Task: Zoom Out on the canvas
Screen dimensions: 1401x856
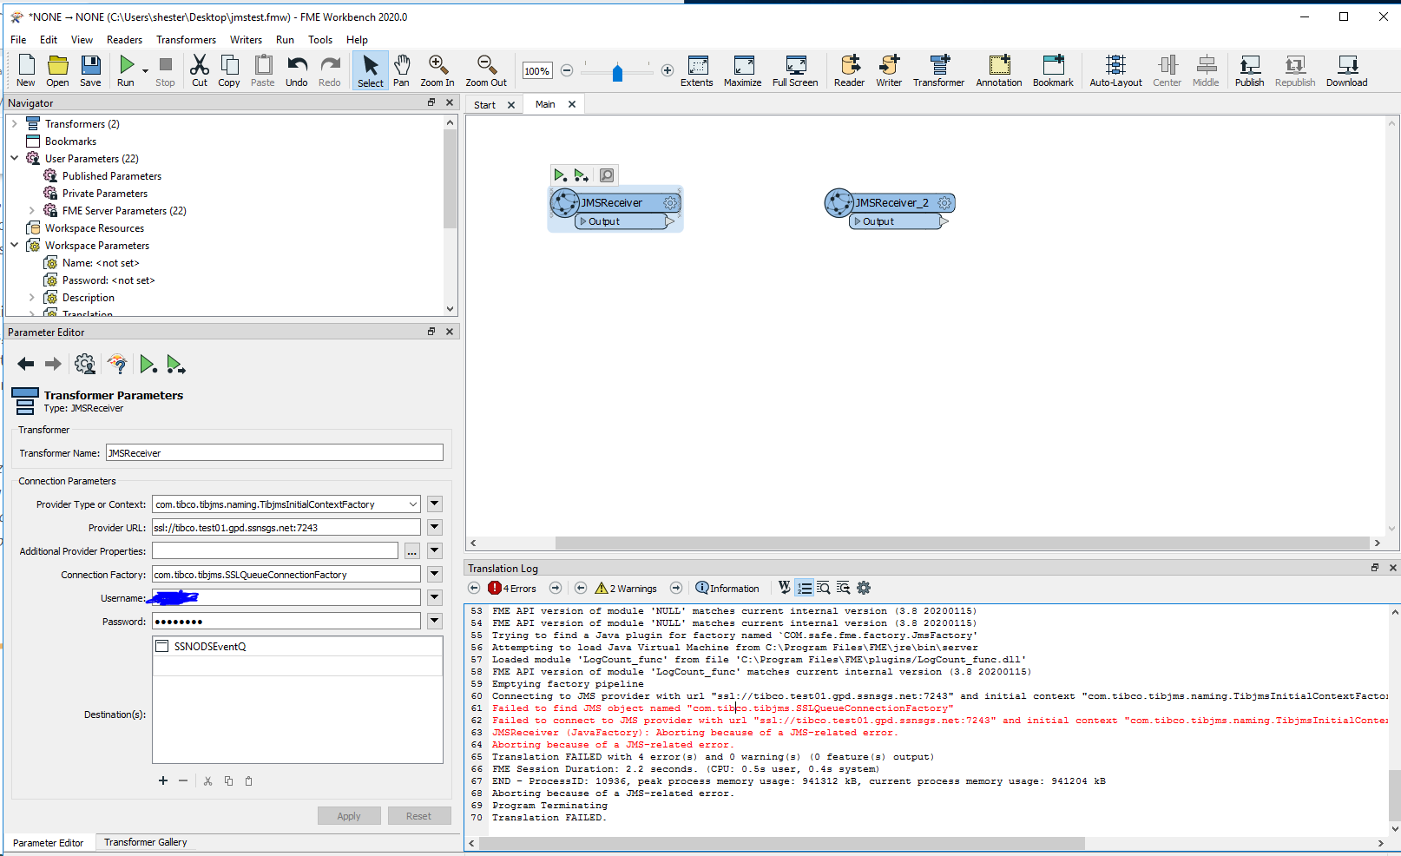Action: [x=486, y=70]
